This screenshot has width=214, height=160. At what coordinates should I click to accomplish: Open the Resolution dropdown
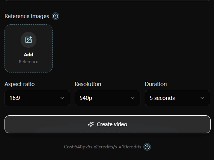click(x=107, y=98)
